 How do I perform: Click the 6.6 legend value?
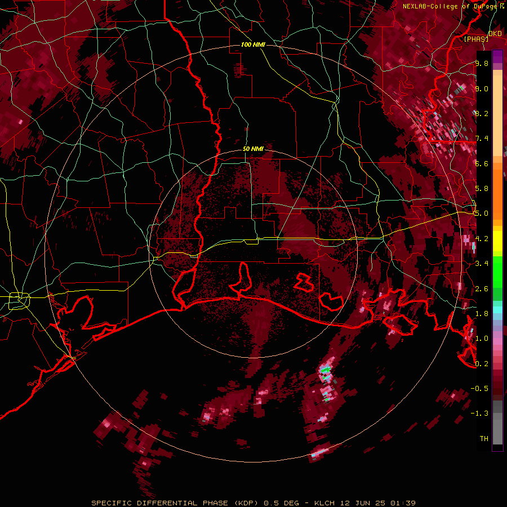(x=482, y=163)
